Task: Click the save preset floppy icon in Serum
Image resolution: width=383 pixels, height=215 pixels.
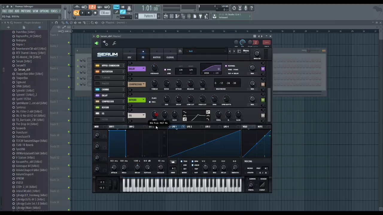Action: point(180,51)
